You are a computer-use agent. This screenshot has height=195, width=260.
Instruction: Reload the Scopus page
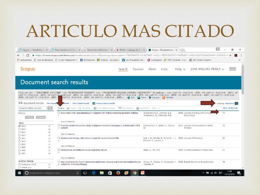tap(28, 55)
